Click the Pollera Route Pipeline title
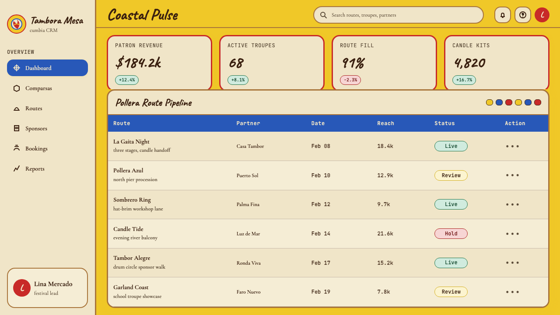 154,103
